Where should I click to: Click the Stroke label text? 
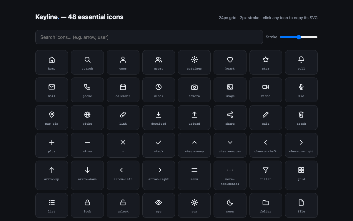click(x=272, y=37)
